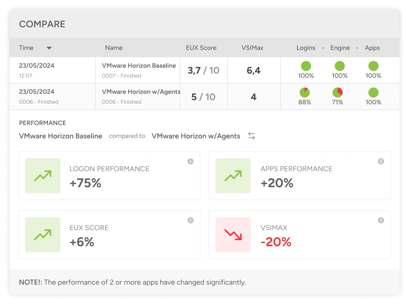Open info icon on Apps Performance card

click(381, 161)
